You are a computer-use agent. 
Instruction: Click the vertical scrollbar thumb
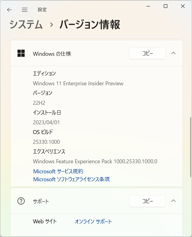190,147
